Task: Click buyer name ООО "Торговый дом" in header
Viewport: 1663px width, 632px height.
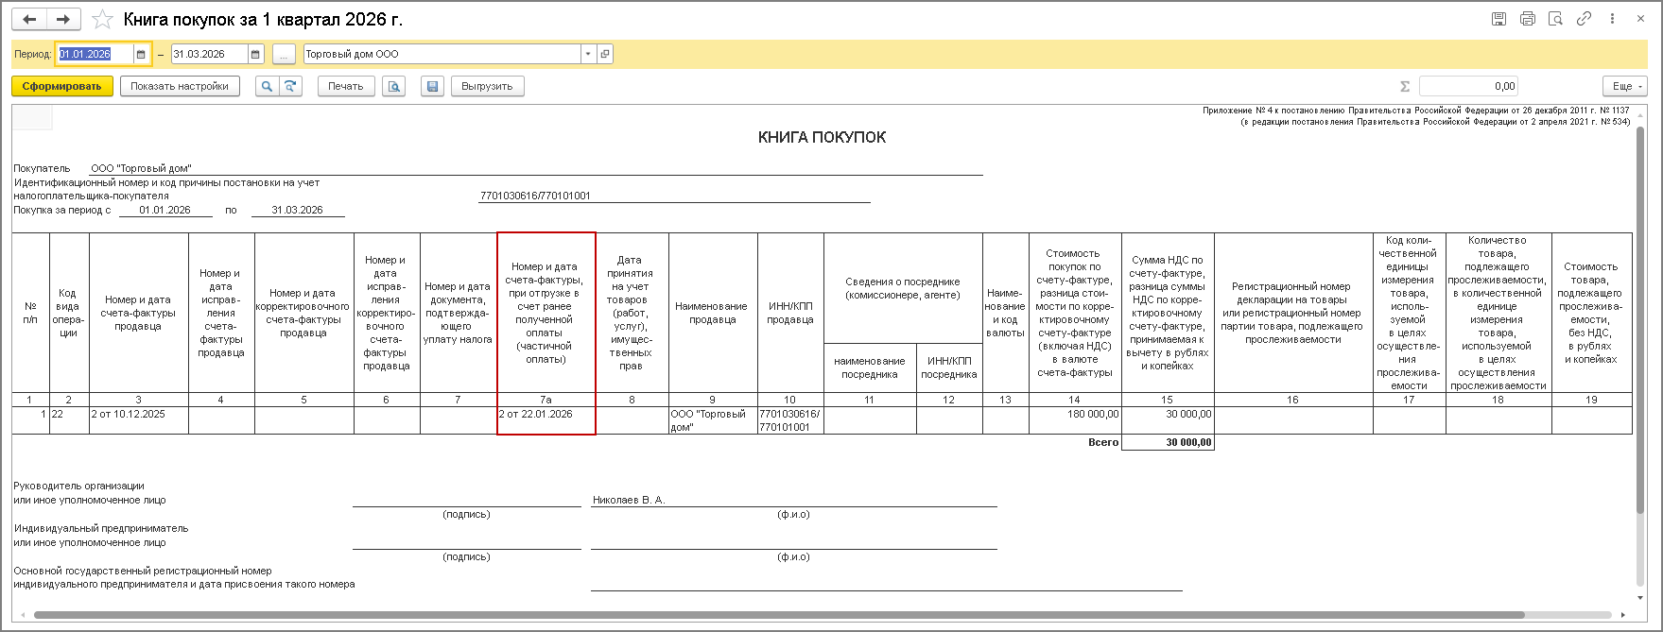Action: (141, 168)
